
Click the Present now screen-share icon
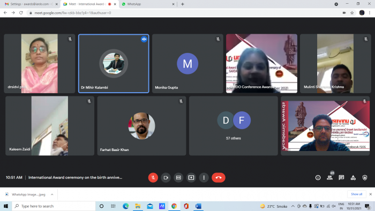pyautogui.click(x=191, y=178)
